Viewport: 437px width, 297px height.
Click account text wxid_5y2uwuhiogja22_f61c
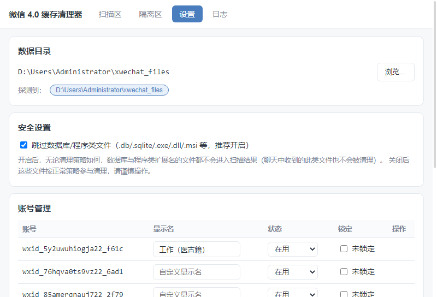(73, 249)
